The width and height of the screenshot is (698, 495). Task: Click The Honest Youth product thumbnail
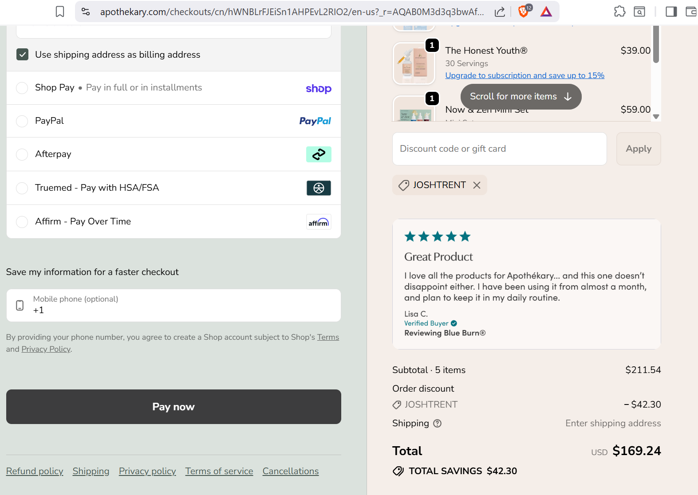[414, 63]
